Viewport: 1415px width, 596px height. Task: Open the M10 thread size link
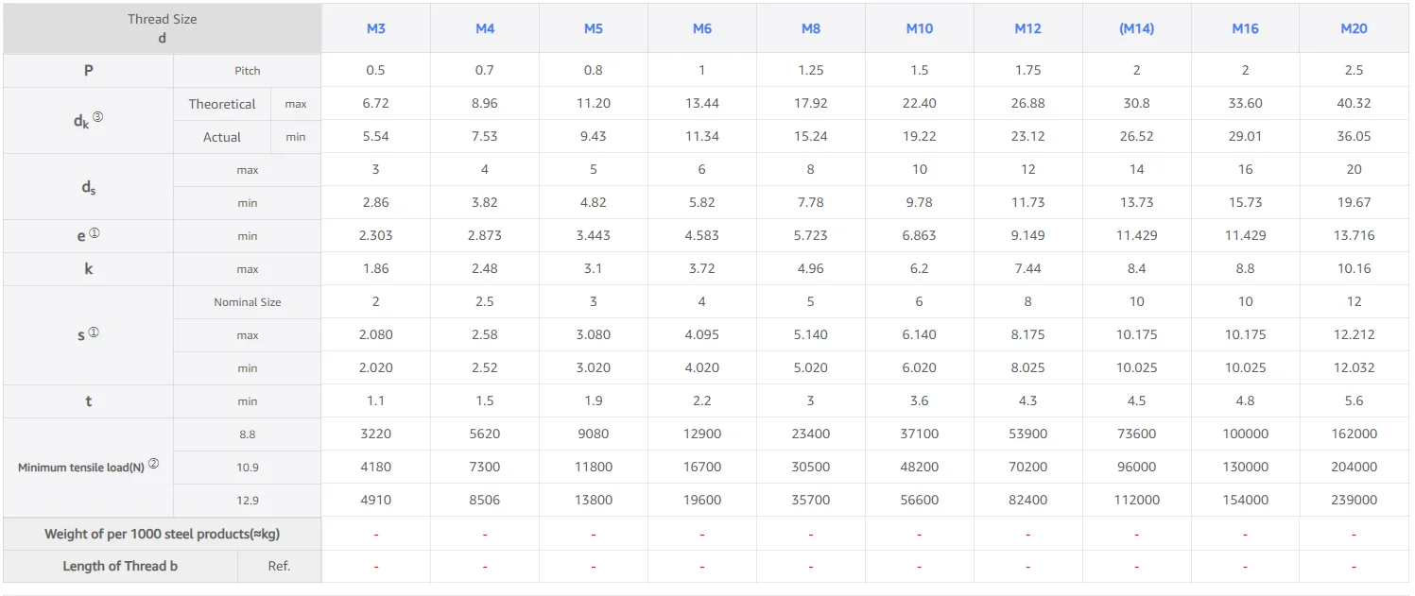(920, 28)
